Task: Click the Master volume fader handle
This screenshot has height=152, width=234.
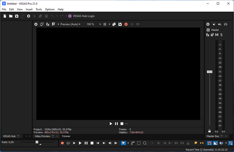Action: (210, 72)
